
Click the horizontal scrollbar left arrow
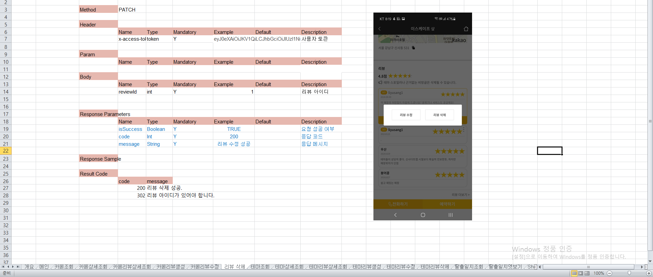(540, 267)
